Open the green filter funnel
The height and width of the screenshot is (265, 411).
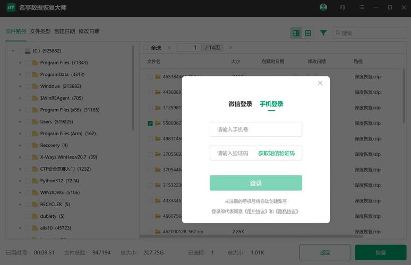tap(323, 33)
